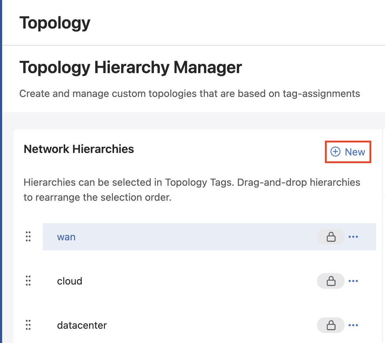Viewport: 385px width, 343px height.
Task: Select the cloud hierarchy
Action: tap(70, 281)
